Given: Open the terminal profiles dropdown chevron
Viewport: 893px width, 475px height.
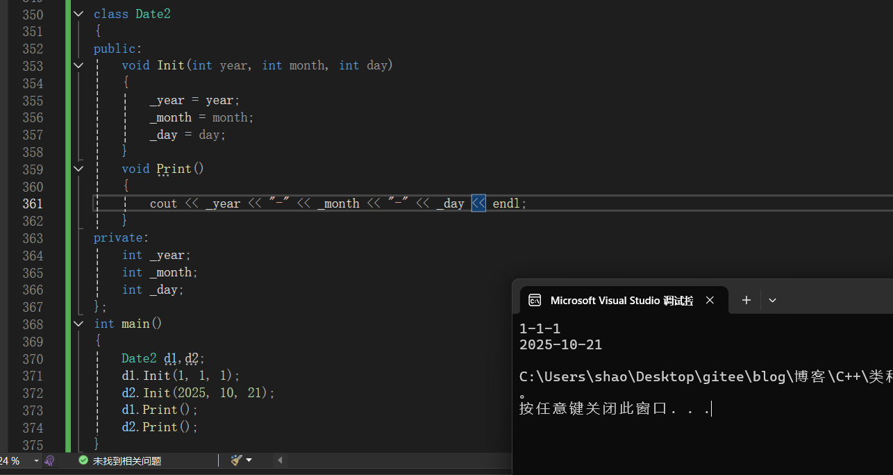Looking at the screenshot, I should [x=772, y=300].
